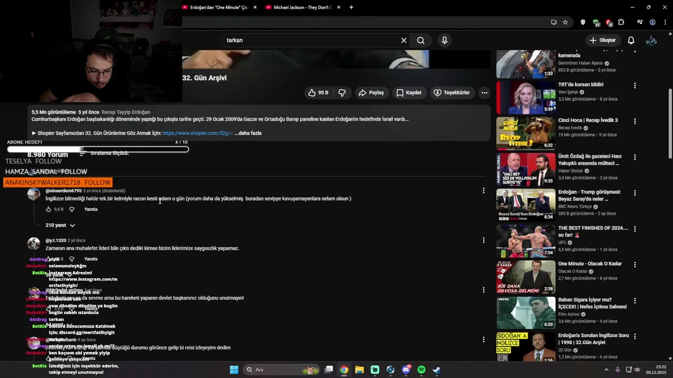Viewport: 673px width, 378px height.
Task: Open File Explorer from the taskbar
Action: pos(359,370)
